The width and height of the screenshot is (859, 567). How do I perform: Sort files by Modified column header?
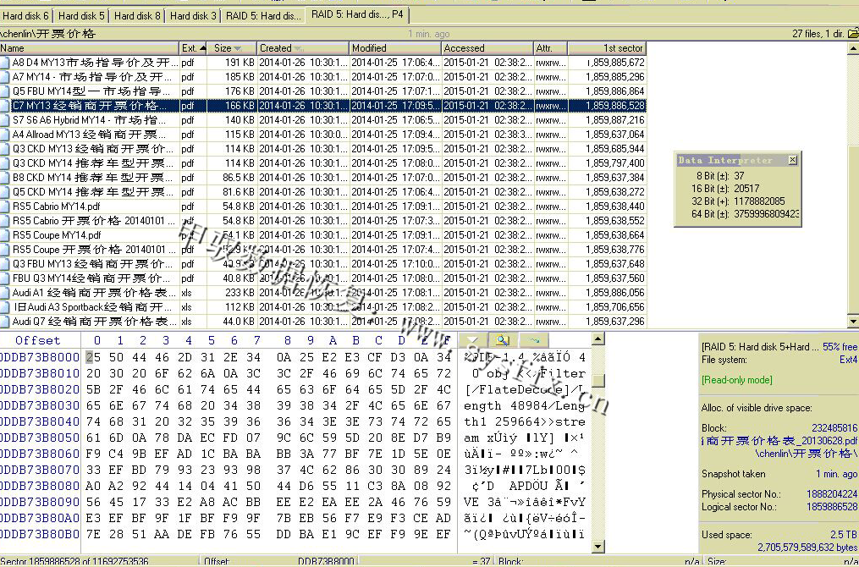coord(395,48)
